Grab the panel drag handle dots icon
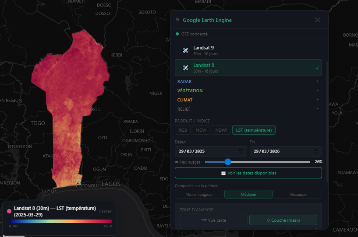 (177, 20)
